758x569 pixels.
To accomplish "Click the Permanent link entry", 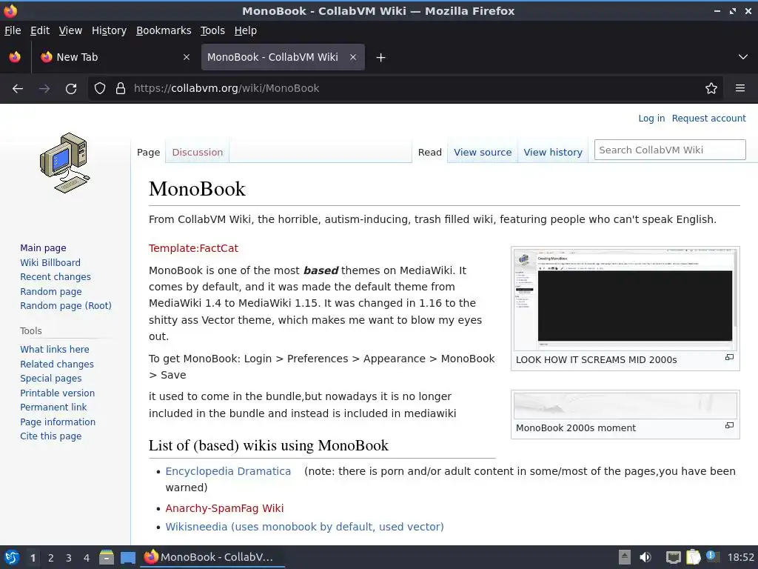I will click(53, 407).
